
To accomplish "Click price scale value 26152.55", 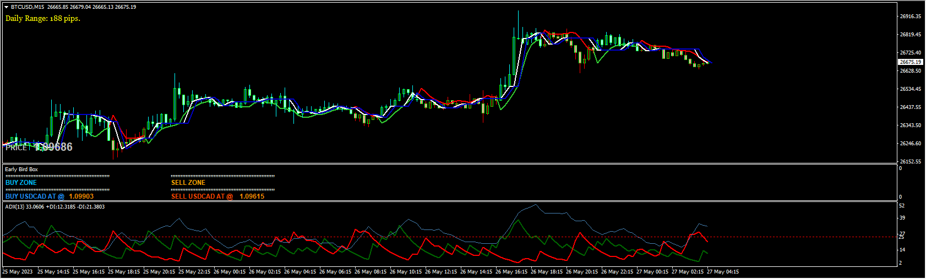I will click(911, 162).
